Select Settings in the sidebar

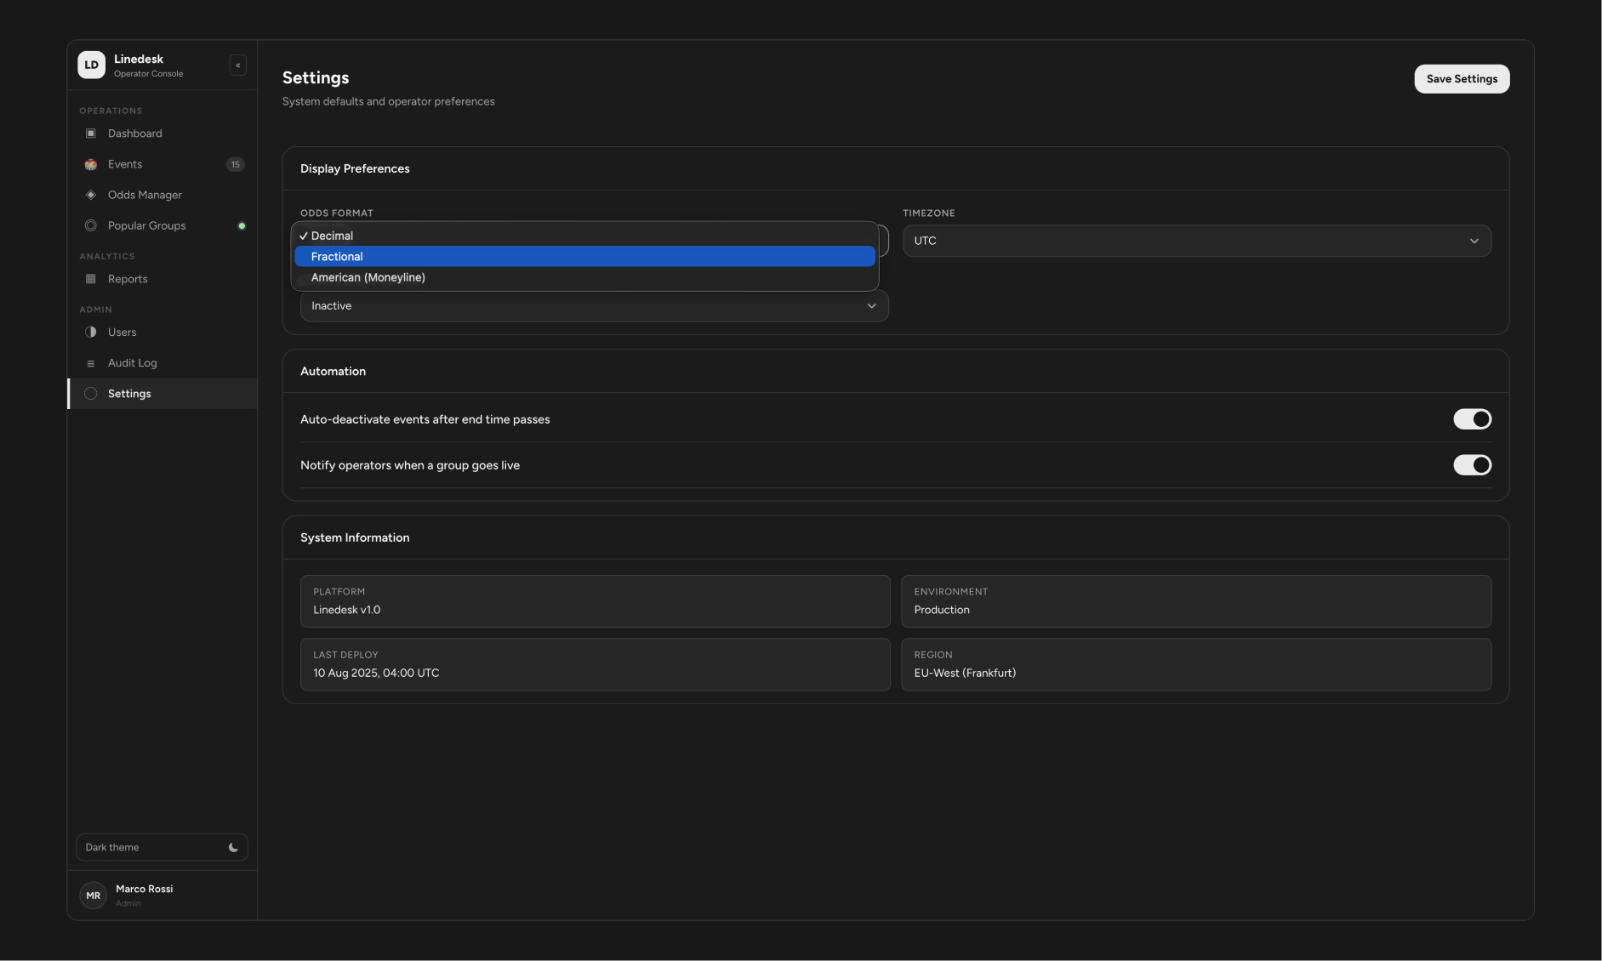tap(162, 394)
